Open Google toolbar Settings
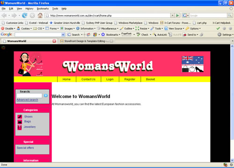The width and height of the screenshot is (234, 168). click(x=226, y=35)
